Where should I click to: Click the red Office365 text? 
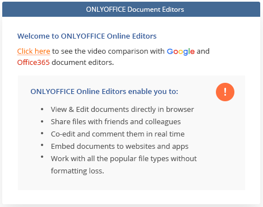[33, 62]
